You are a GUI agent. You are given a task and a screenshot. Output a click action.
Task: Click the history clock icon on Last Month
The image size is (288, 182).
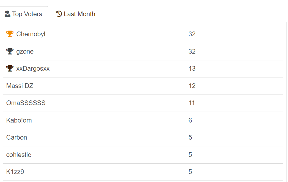point(59,14)
